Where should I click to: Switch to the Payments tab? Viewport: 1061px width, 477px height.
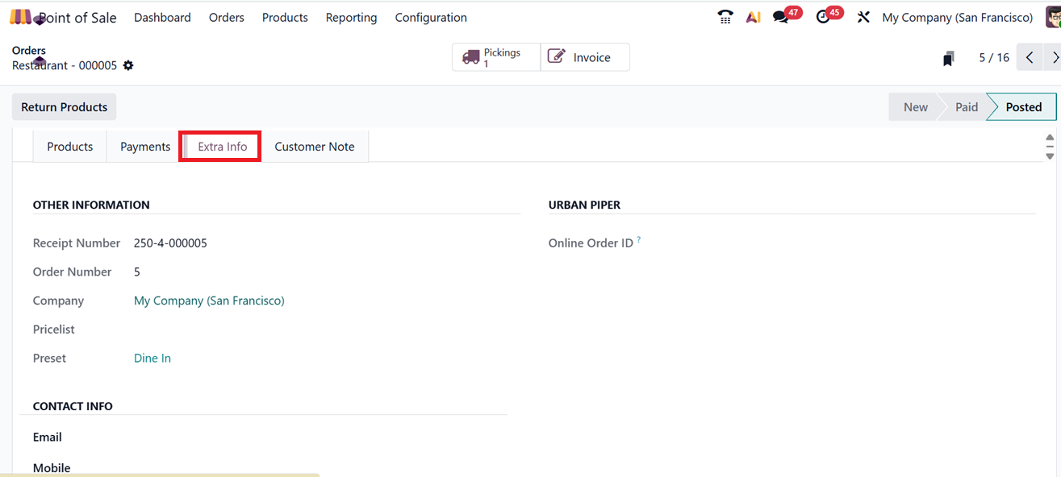point(145,147)
